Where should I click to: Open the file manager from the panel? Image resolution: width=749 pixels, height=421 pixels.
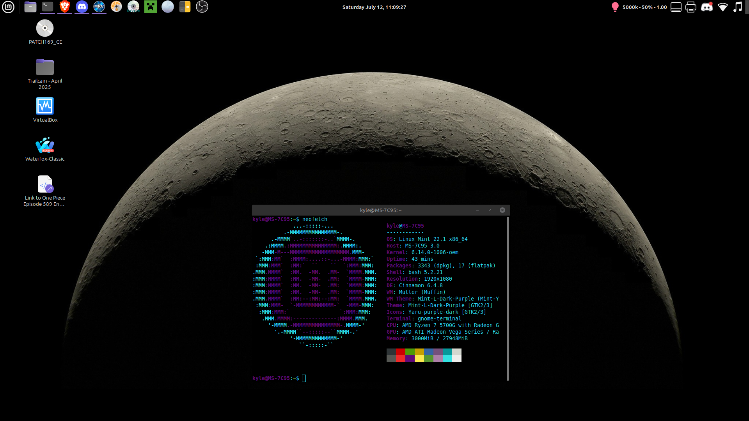pyautogui.click(x=30, y=7)
